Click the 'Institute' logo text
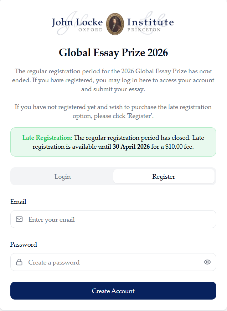 click(x=150, y=22)
